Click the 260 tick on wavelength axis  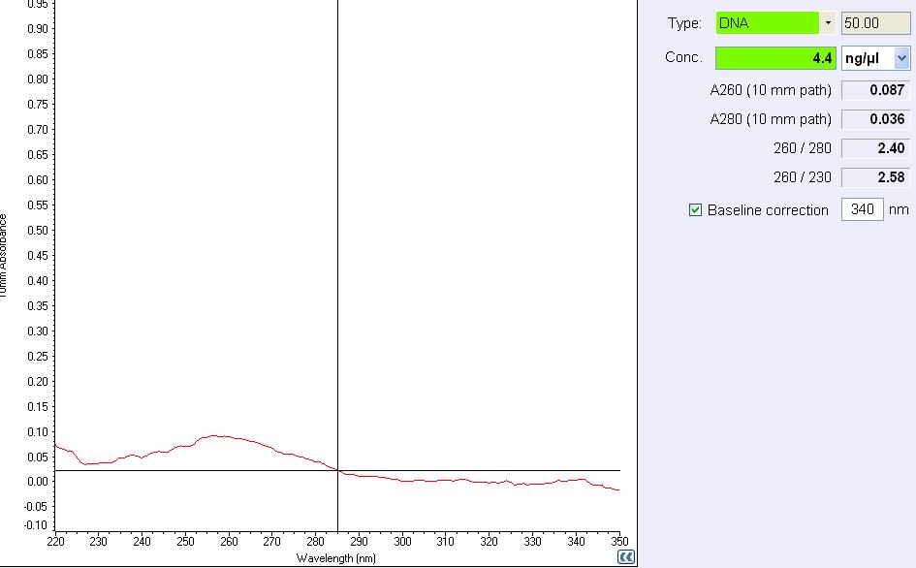(229, 541)
